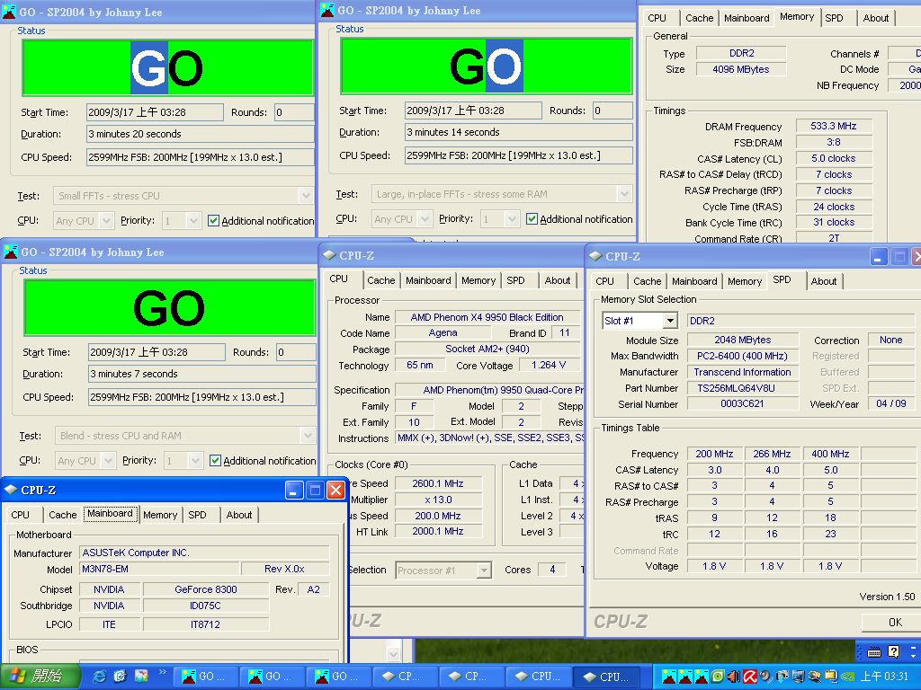
Task: Click the keyboard icon on language bar
Action: coord(873,651)
